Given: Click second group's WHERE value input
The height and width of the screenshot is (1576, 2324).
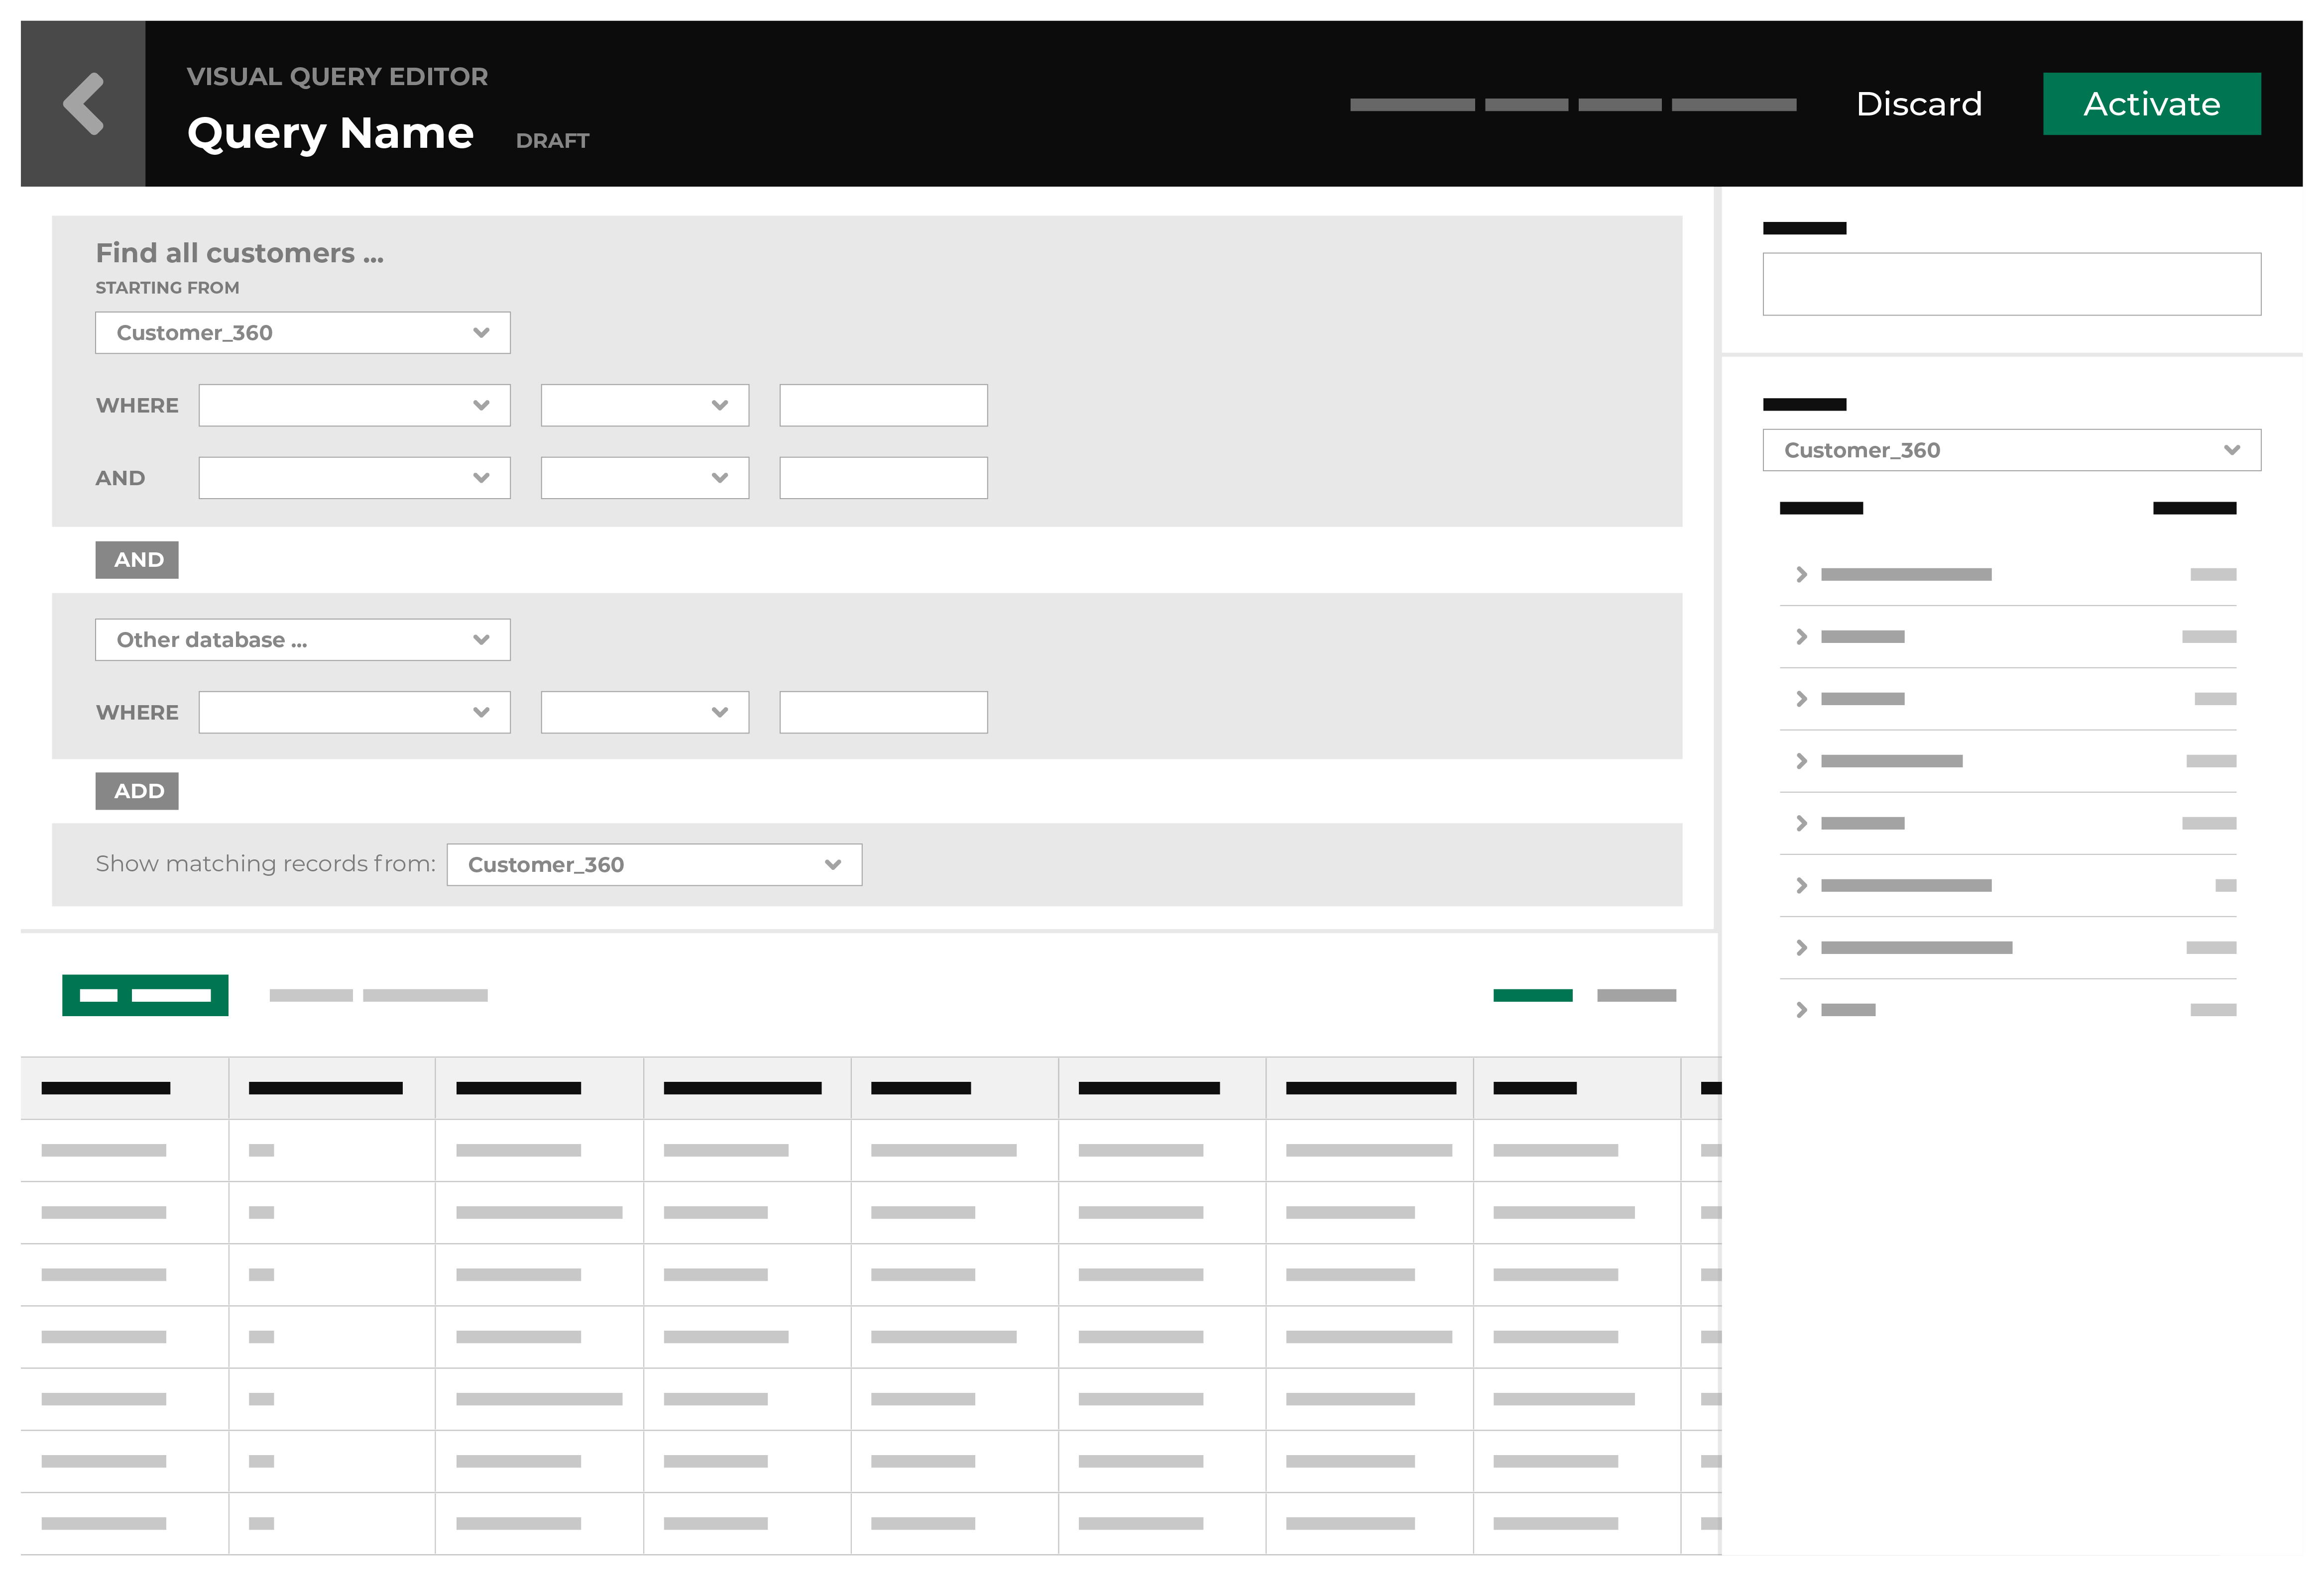Looking at the screenshot, I should point(883,712).
